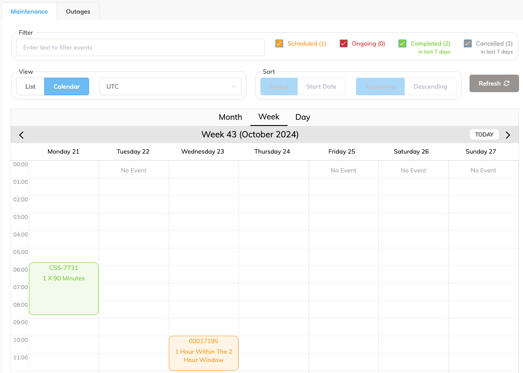This screenshot has height=373, width=523.
Task: Select Descending sort order
Action: [430, 86]
